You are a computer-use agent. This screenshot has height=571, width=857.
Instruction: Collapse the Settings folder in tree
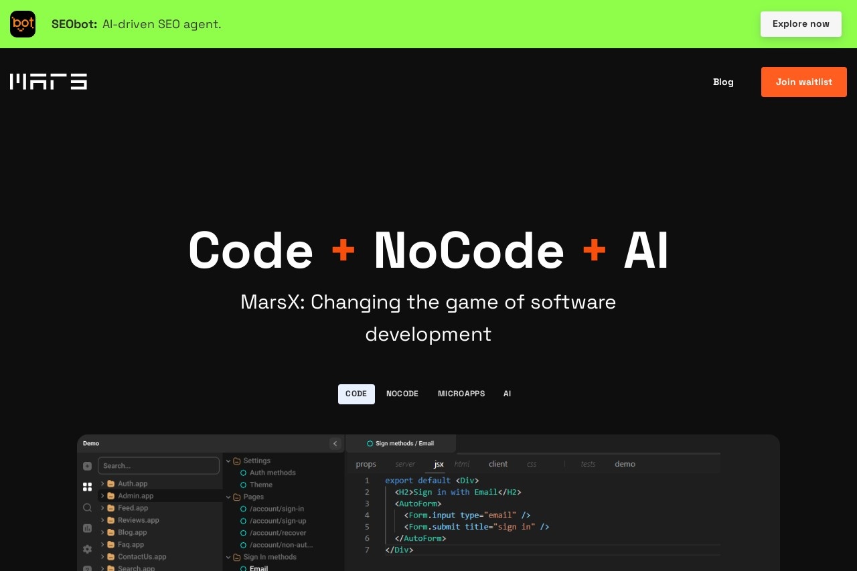pyautogui.click(x=228, y=461)
